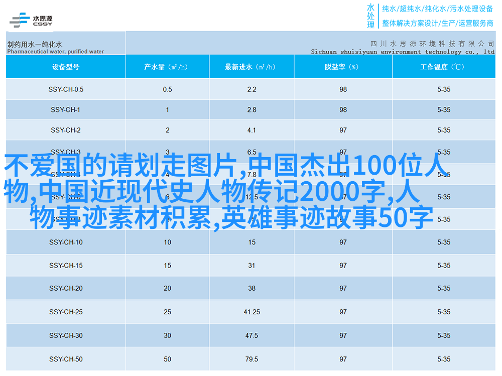Click the 整体解决方案设计/生产/运营服务商 banner line
502x376 pixels.
437,23
